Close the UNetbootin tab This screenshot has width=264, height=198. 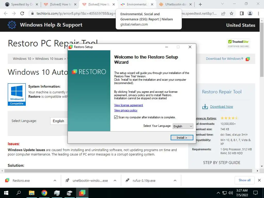[x=191, y=4]
